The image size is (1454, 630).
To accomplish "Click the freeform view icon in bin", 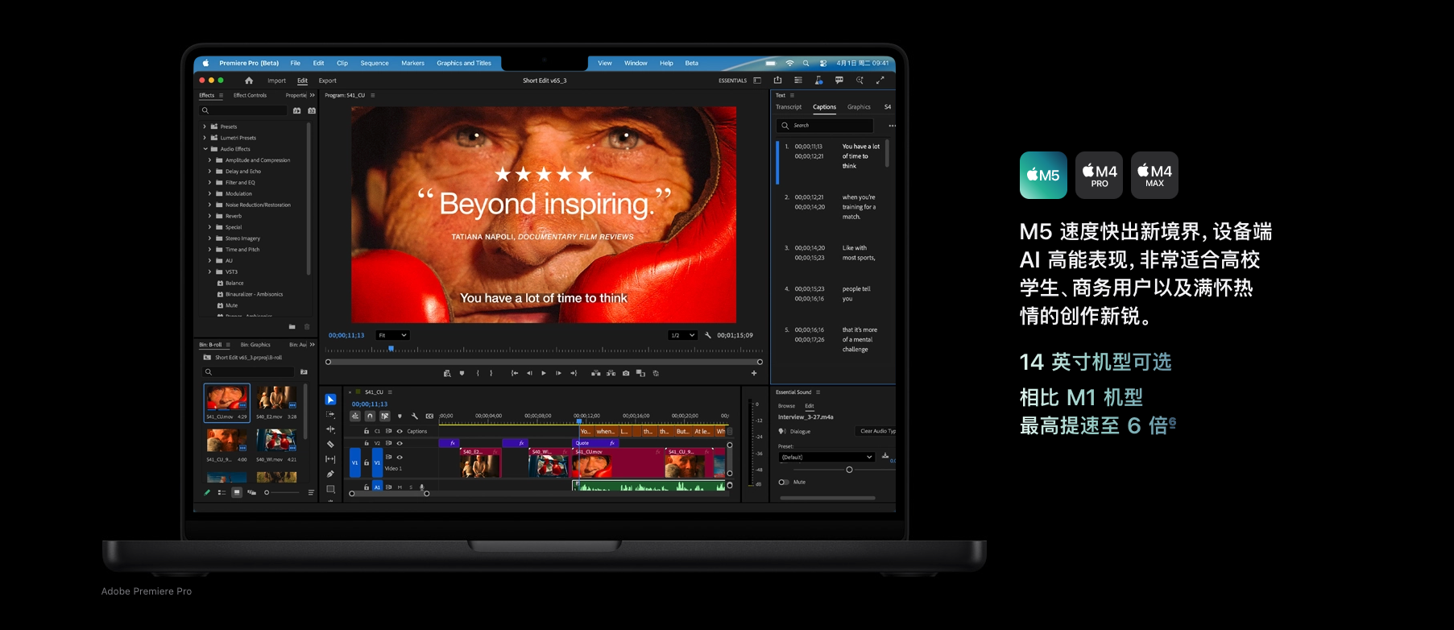I will [x=251, y=492].
